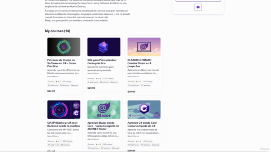This screenshot has height=152, width=271.
Task: Open the Patrones de Diseño course thumbnail
Action: [64, 47]
